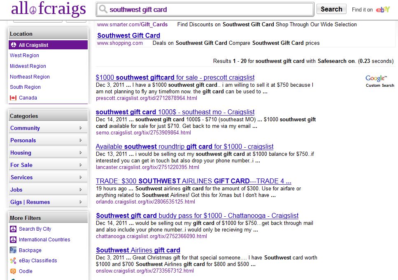The image size is (398, 280).
Task: Click prescott.craigslist.org/tid/2712878964.html URL
Action: 147,98
